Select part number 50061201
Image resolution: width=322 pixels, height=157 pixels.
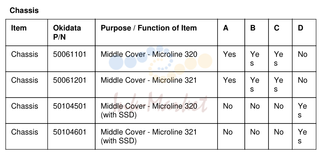click(x=70, y=80)
